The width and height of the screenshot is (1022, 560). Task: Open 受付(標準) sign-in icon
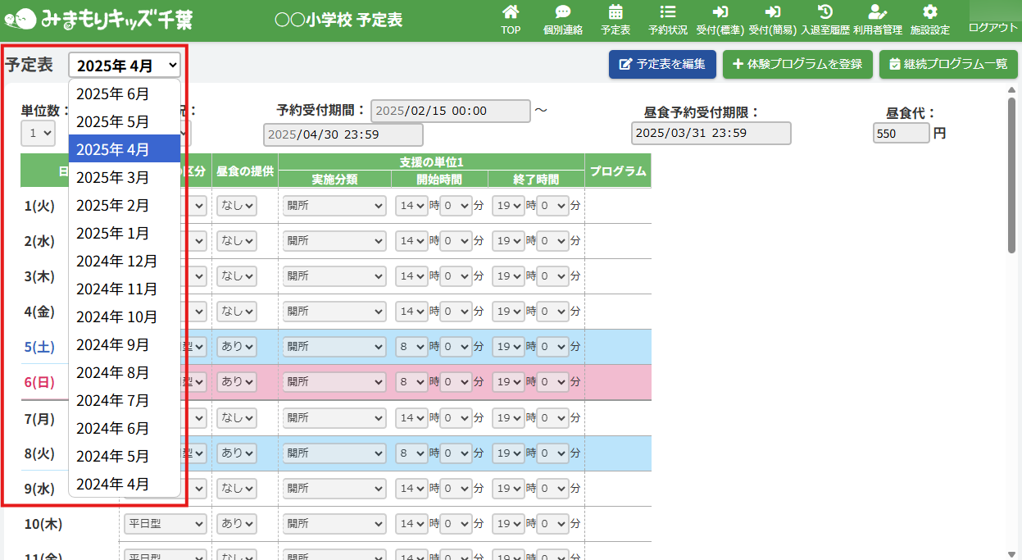pyautogui.click(x=720, y=13)
